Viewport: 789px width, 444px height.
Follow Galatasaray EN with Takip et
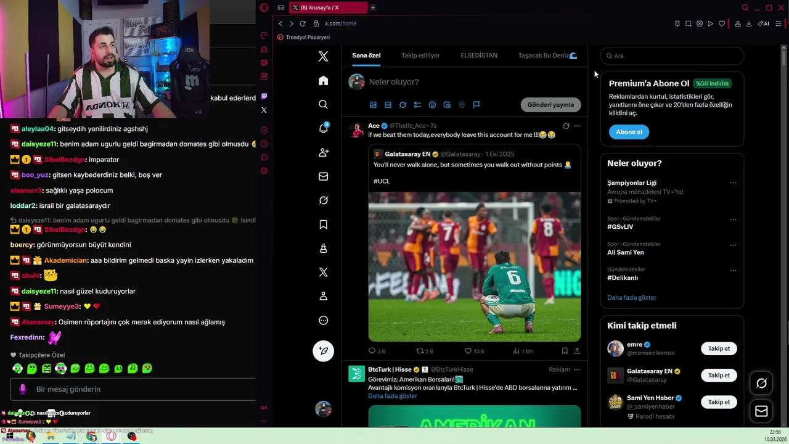click(x=719, y=376)
